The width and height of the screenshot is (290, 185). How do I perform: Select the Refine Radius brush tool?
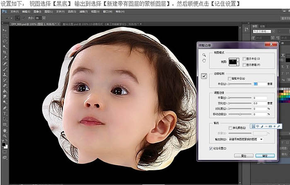(204, 76)
